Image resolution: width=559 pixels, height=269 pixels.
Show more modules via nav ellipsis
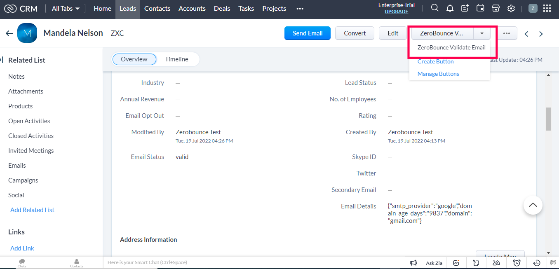[300, 9]
